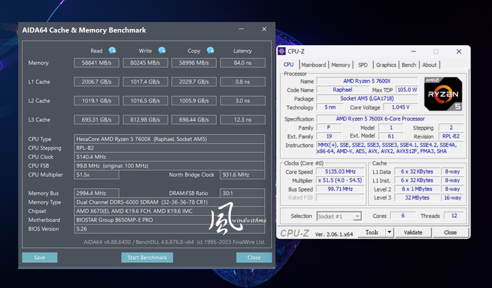Screen dimensions: 492x288
Task: Click the AMD Ryzen 5 logo
Action: 443,94
